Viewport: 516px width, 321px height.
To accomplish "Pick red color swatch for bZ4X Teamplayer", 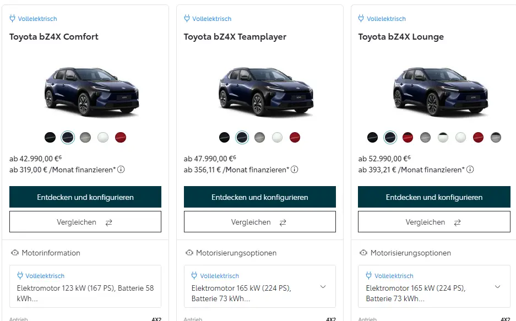I will tap(295, 137).
